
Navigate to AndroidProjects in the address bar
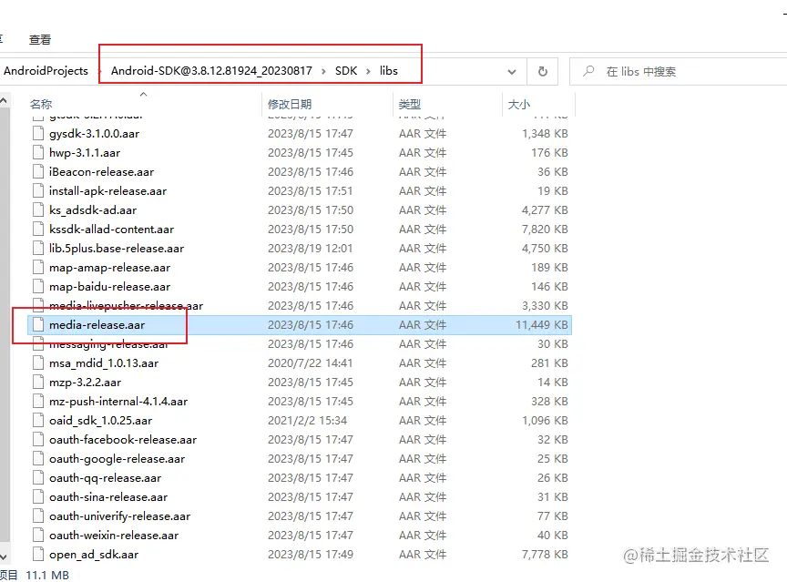click(x=46, y=71)
